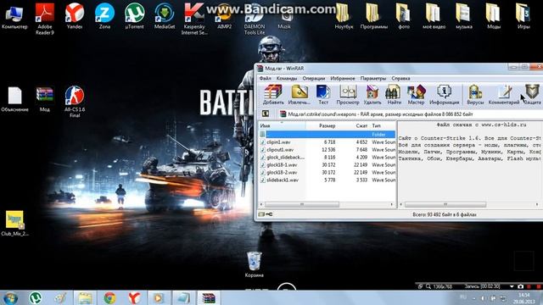
Task: Open the Игры desktop folder
Action: click(x=523, y=16)
